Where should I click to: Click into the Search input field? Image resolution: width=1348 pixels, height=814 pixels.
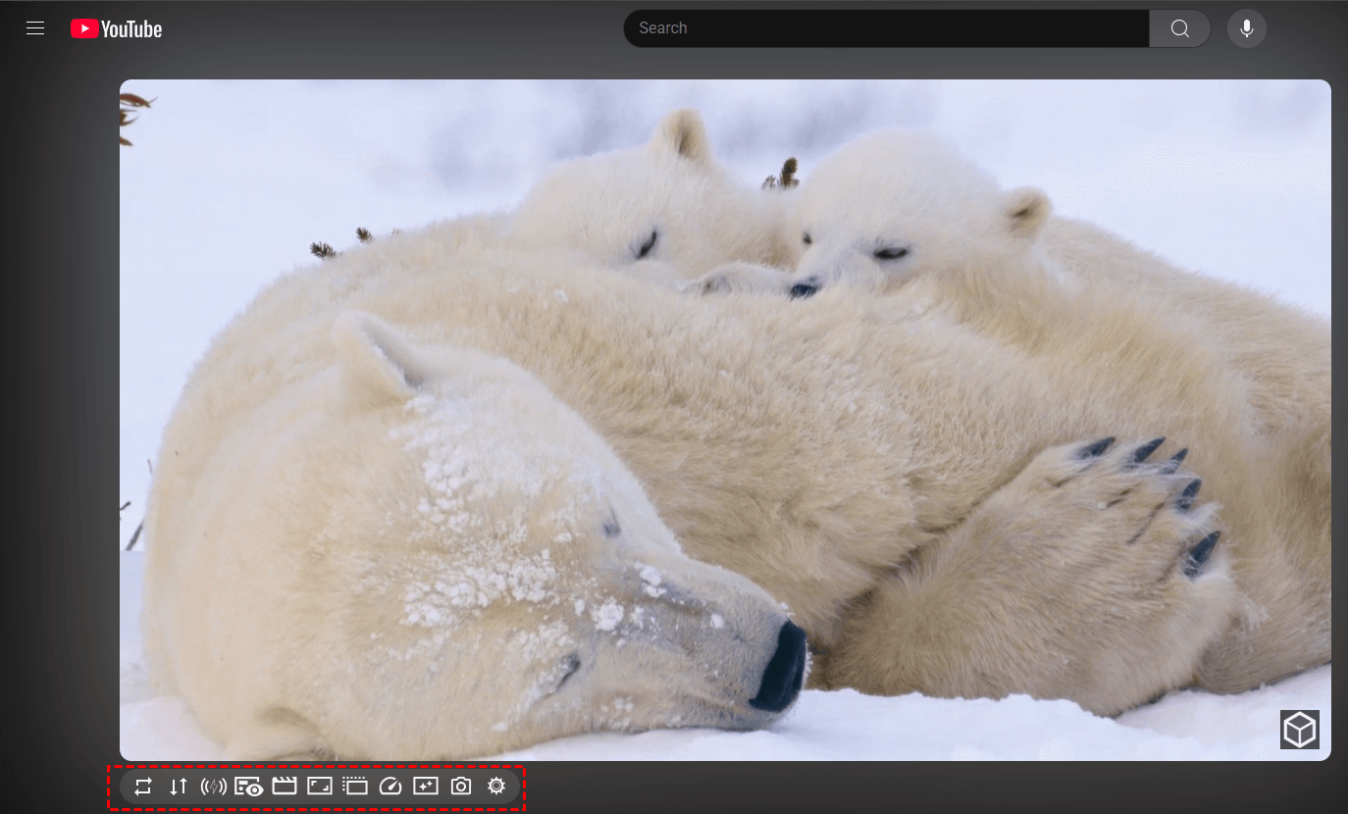click(x=886, y=28)
